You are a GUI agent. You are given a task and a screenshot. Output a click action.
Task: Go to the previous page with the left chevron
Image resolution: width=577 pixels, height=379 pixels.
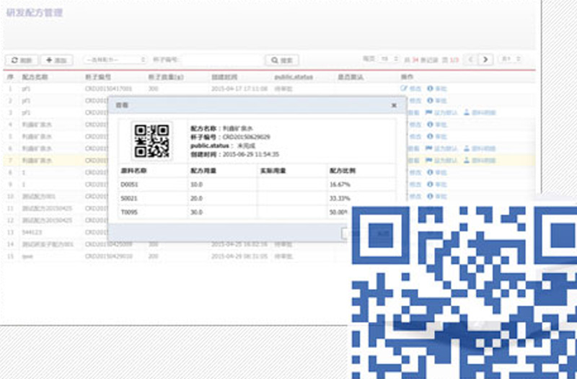[470, 59]
